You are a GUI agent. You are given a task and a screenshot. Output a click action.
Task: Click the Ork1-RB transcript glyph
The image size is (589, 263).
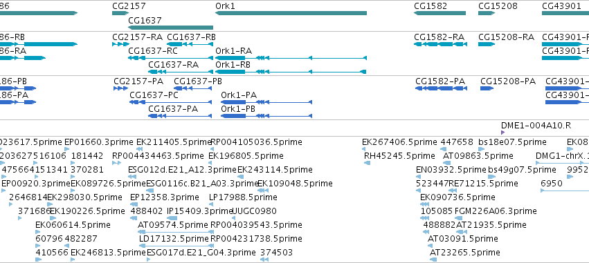[x=291, y=72]
